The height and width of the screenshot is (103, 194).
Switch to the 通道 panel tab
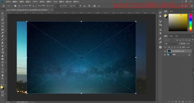(x=171, y=36)
